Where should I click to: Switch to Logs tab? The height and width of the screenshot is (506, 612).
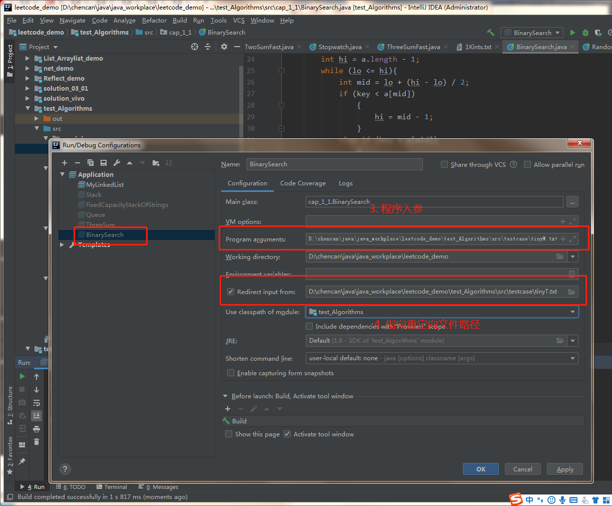tap(345, 183)
